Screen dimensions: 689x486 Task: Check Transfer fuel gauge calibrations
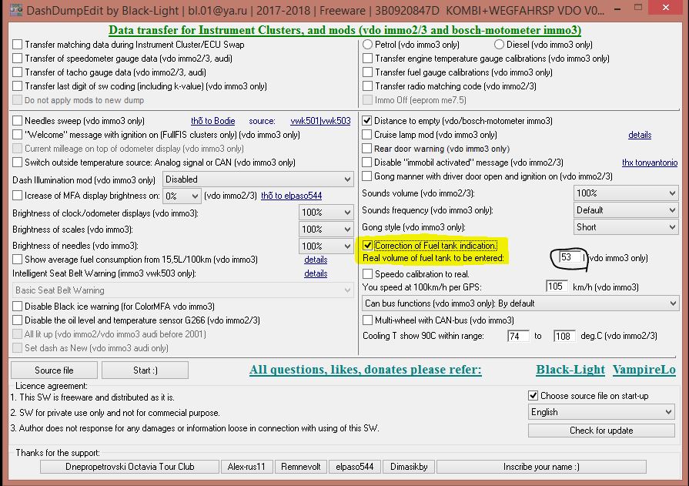pyautogui.click(x=367, y=72)
